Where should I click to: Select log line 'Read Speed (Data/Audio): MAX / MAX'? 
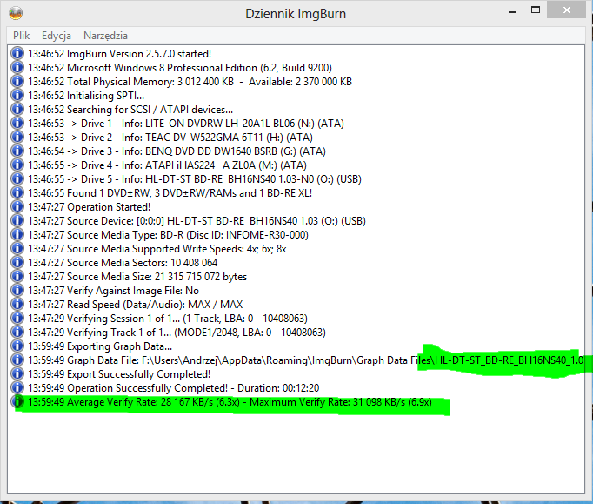[x=136, y=305]
